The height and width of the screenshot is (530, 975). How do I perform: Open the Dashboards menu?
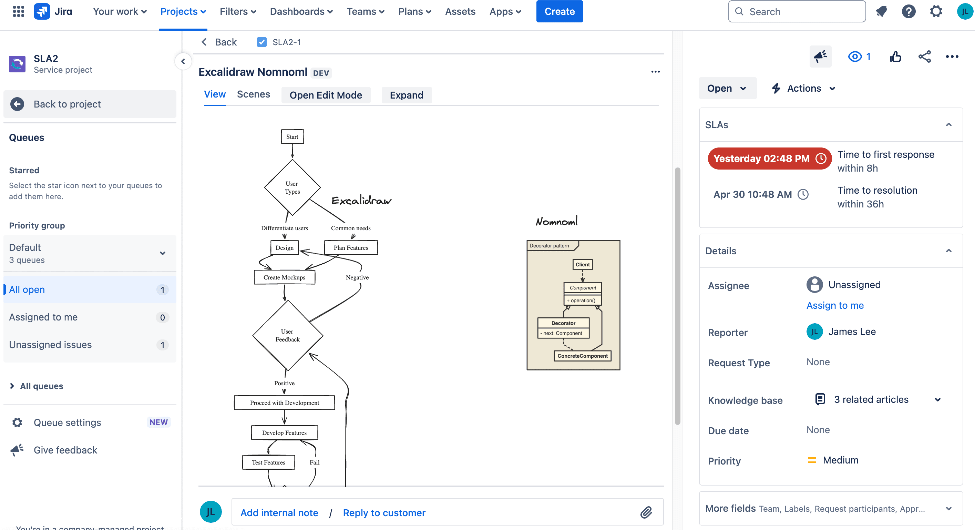[301, 11]
